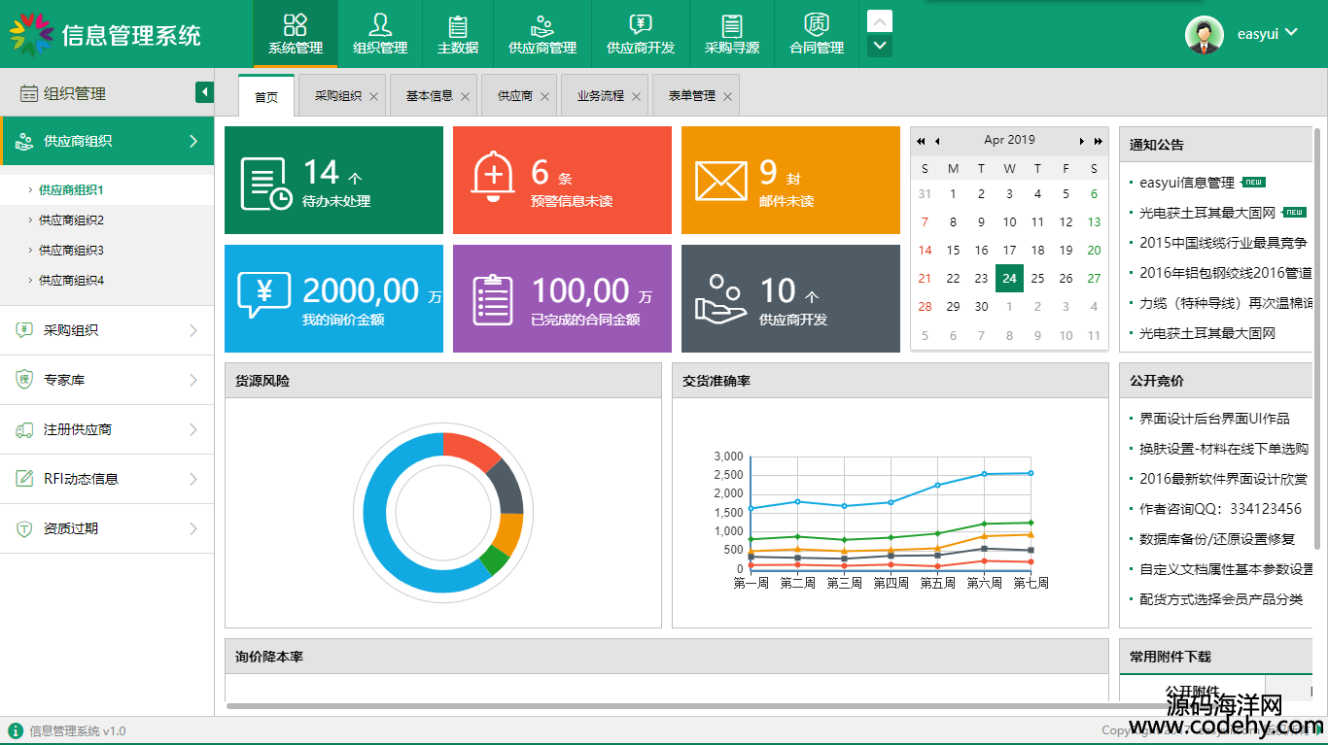Go to previous month in calendar
The height and width of the screenshot is (745, 1328).
937,141
